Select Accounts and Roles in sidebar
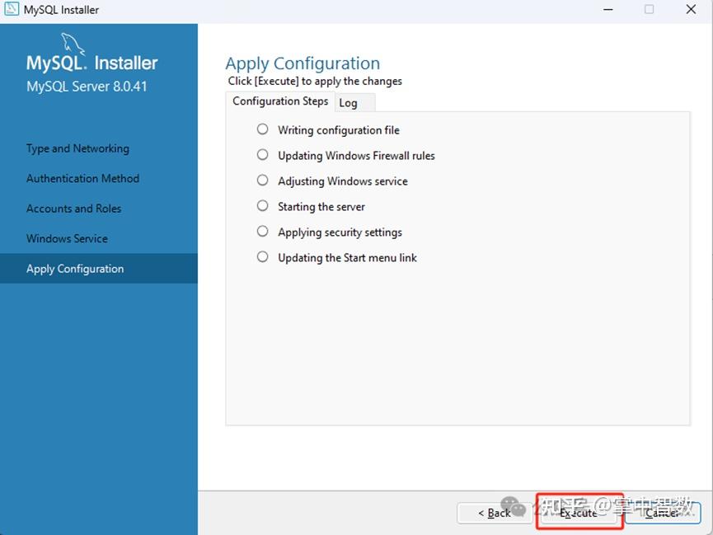Image resolution: width=713 pixels, height=535 pixels. tap(73, 209)
